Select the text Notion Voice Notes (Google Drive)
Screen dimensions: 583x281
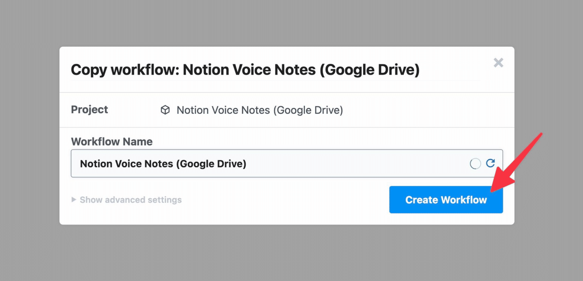pyautogui.click(x=163, y=164)
